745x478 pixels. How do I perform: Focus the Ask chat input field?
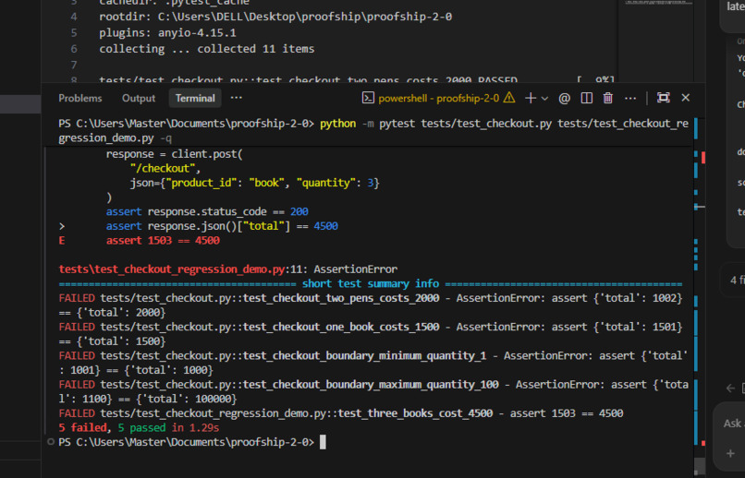tap(733, 423)
